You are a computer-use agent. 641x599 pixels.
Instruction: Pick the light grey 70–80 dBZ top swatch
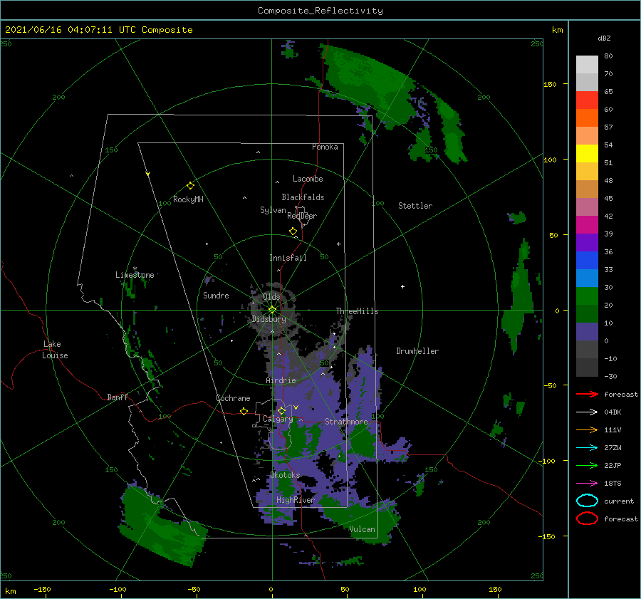point(587,65)
